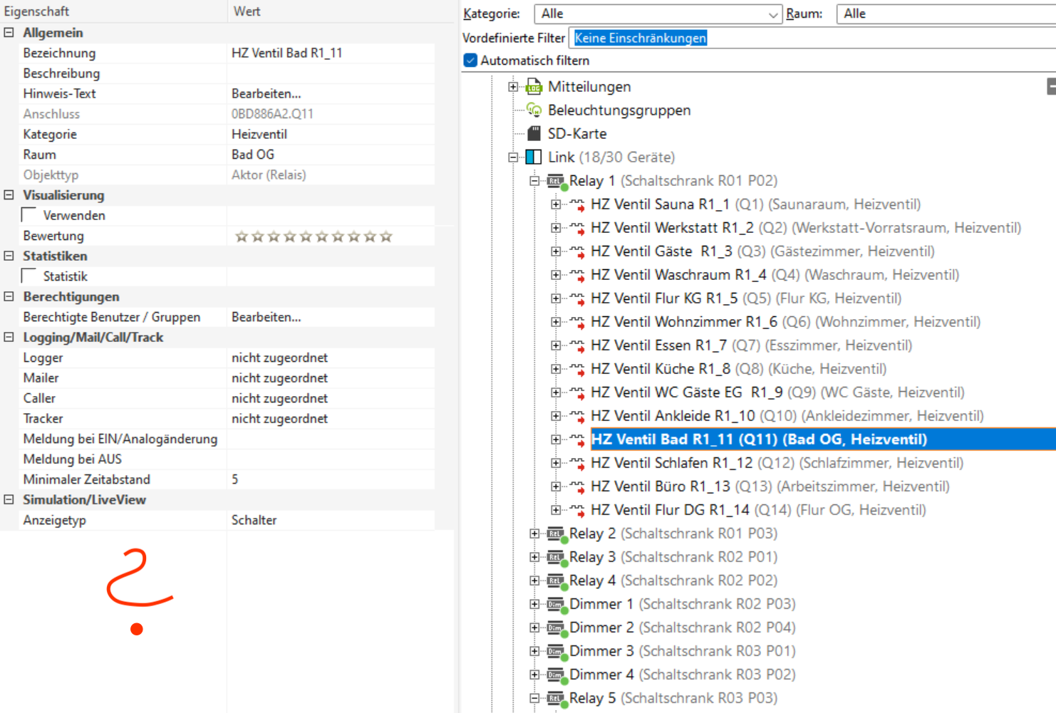Open the Raum filter field showing Alle
The image size is (1056, 713).
tap(946, 14)
